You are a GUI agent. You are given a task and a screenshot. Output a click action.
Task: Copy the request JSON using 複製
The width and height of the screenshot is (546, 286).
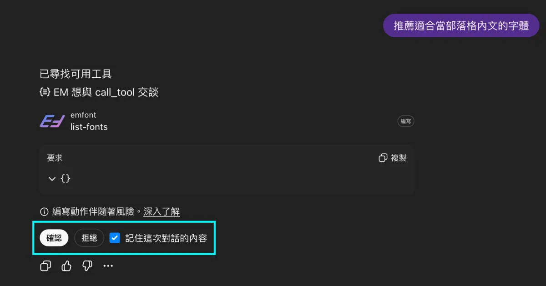[x=392, y=158]
